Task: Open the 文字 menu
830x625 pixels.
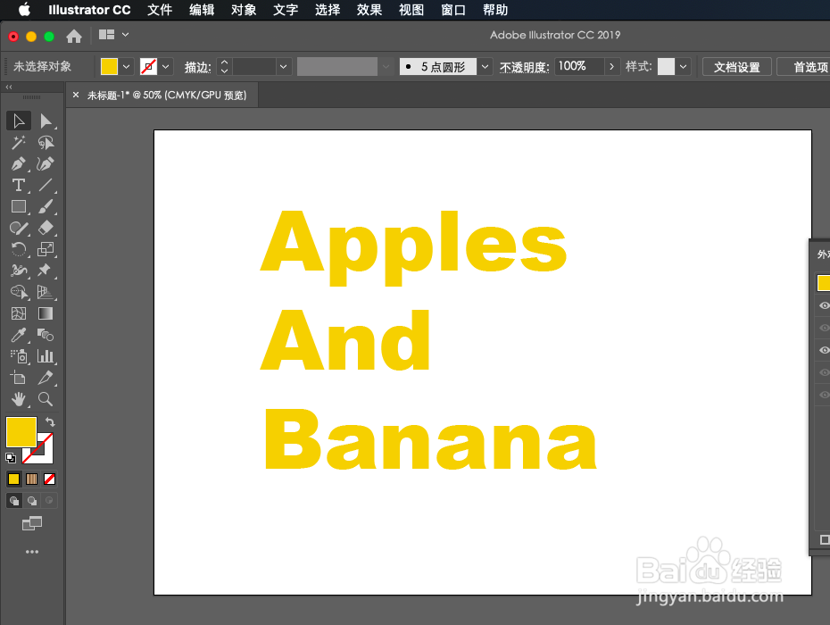Action: [x=286, y=10]
